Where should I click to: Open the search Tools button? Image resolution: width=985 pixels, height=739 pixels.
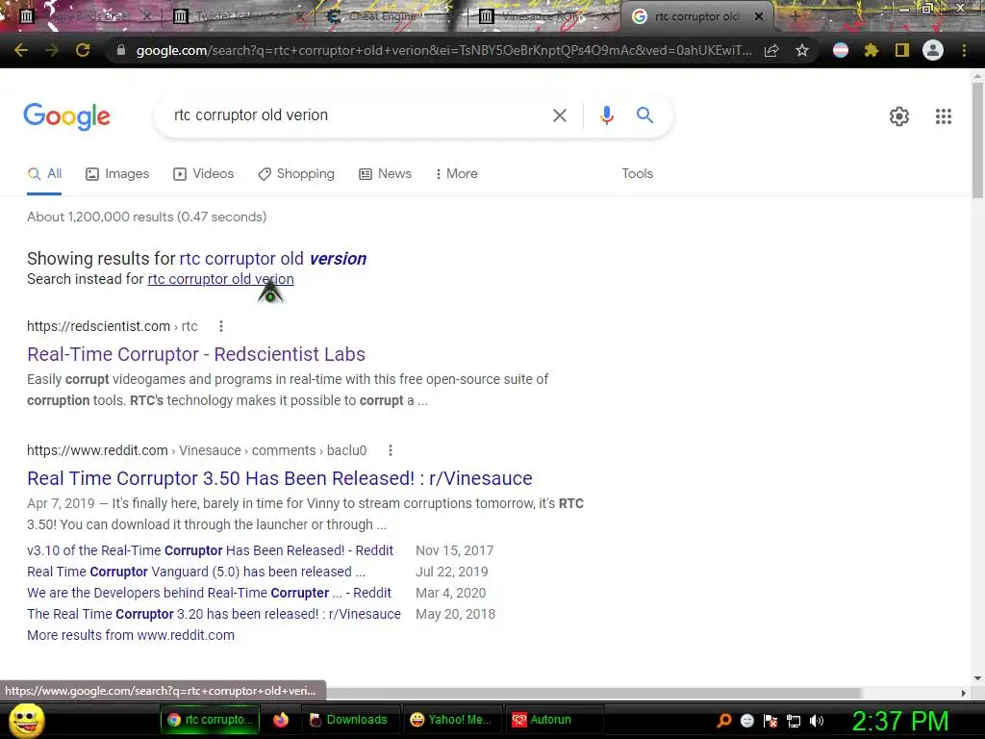[637, 174]
